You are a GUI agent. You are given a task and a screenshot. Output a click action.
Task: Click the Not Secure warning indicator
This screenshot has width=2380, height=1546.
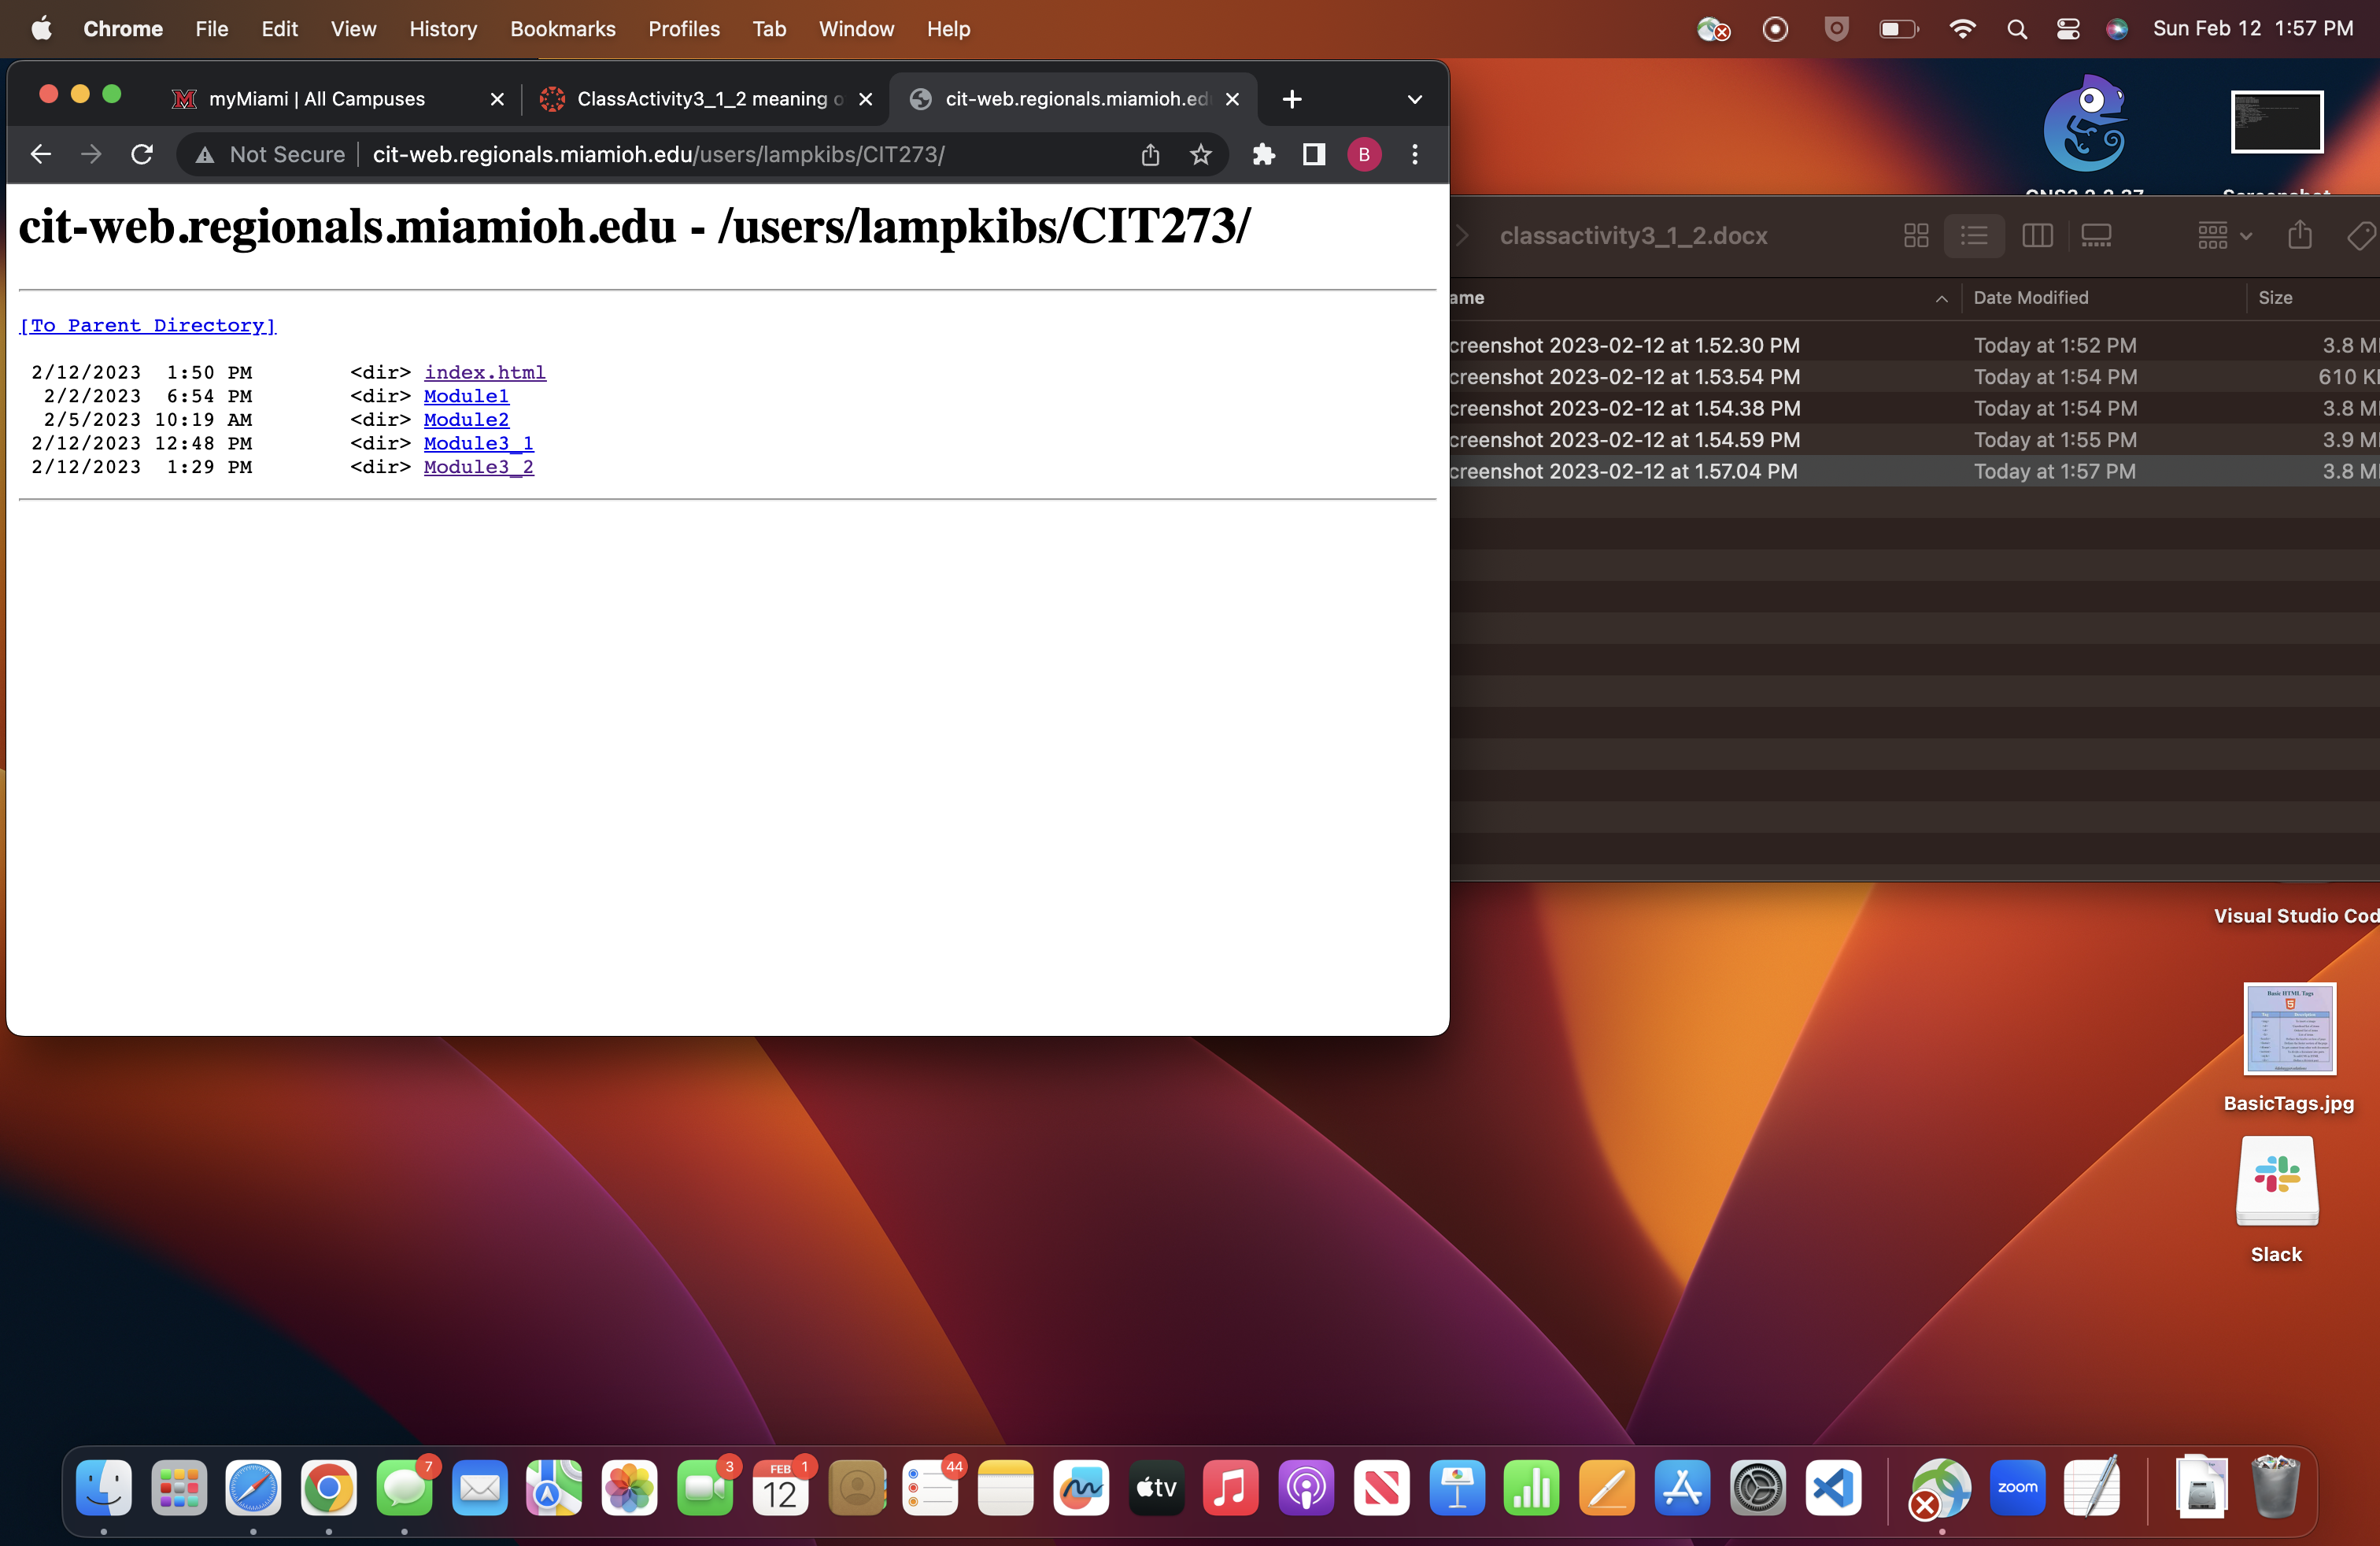click(x=271, y=154)
